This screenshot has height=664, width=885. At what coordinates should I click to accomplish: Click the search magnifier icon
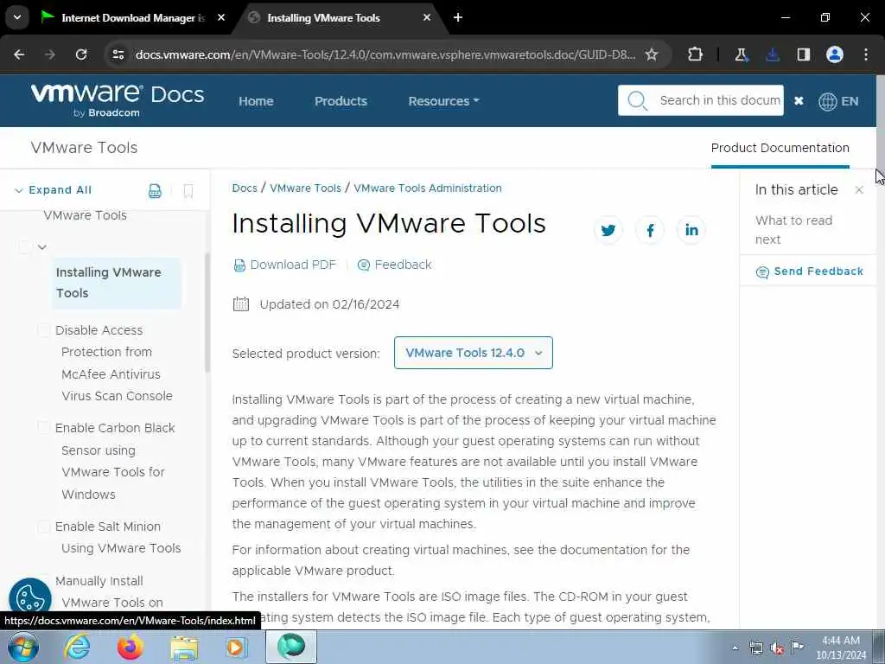tap(637, 100)
